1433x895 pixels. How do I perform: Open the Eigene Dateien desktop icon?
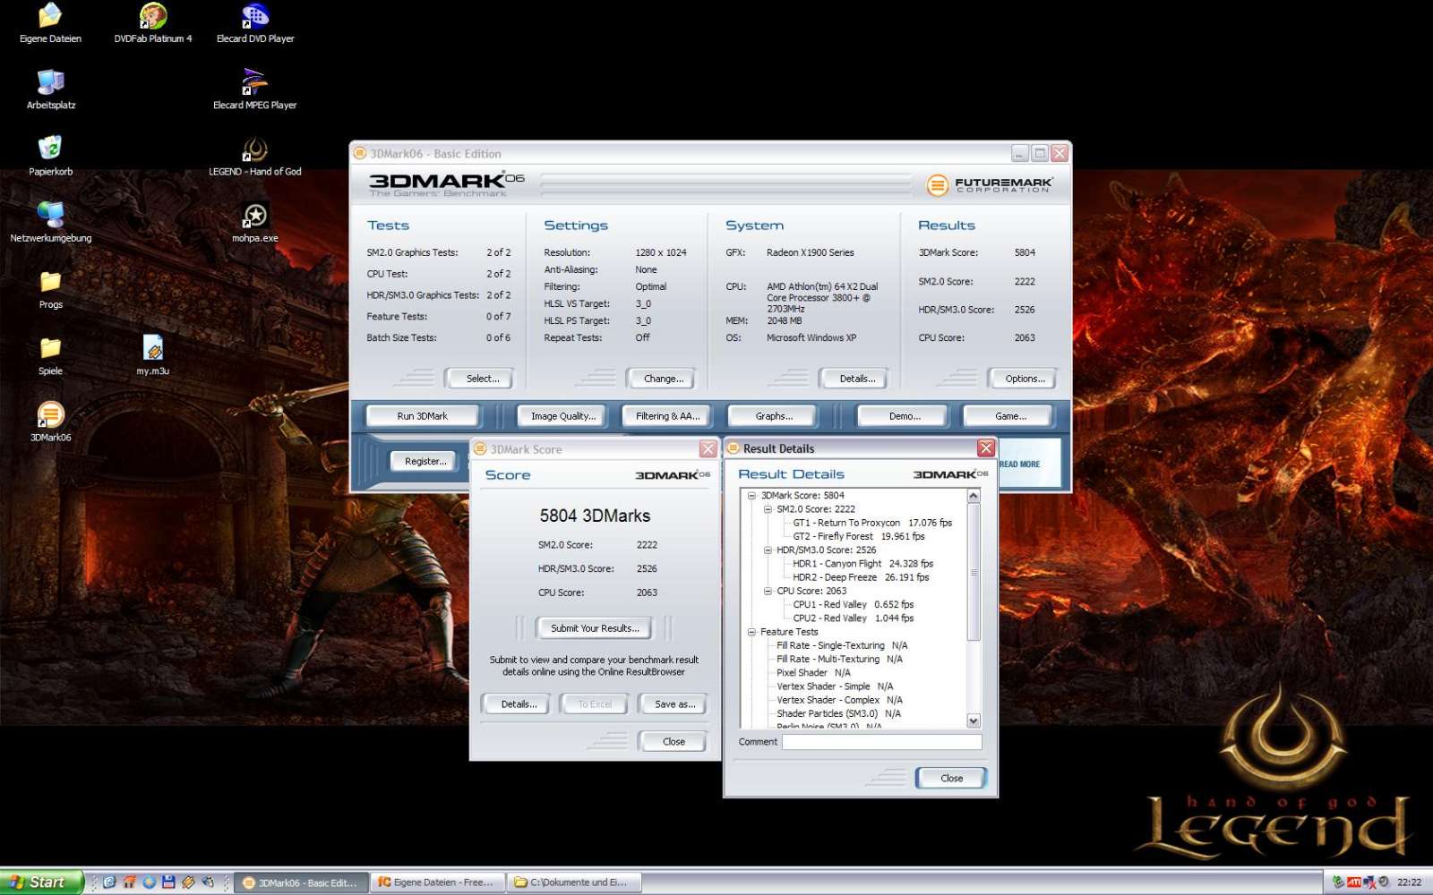click(50, 23)
